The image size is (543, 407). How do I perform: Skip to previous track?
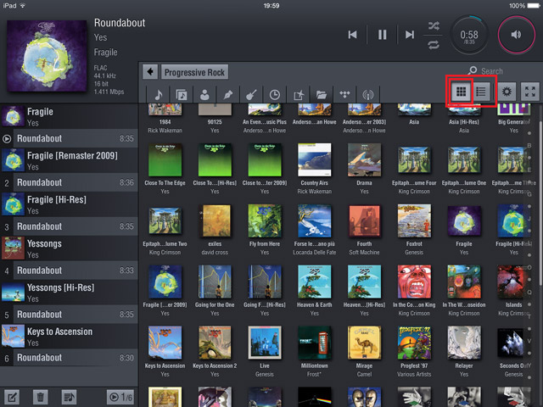pyautogui.click(x=352, y=35)
